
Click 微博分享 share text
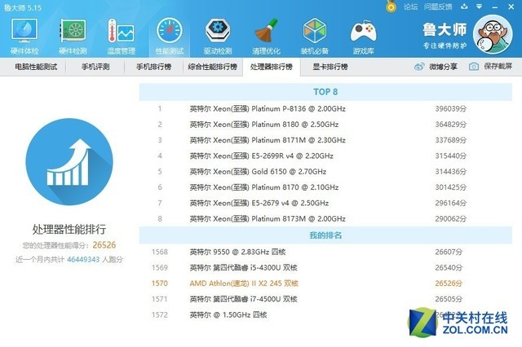tap(443, 67)
